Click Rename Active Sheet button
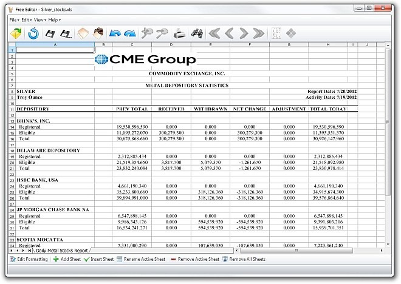 coord(141,260)
